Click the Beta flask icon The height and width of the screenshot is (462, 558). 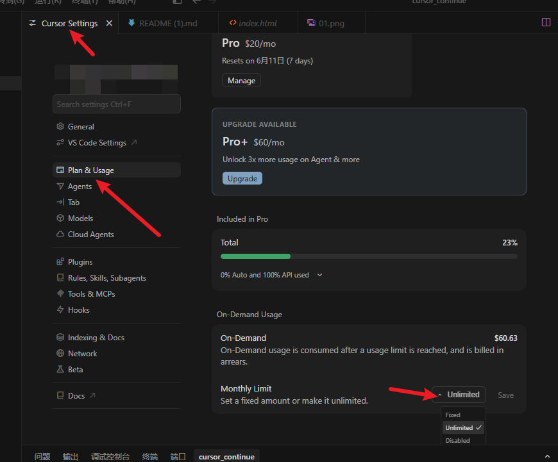coord(60,369)
